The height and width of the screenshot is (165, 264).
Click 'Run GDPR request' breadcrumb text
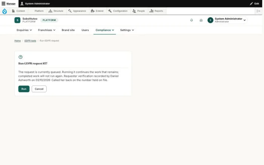(x=49, y=41)
